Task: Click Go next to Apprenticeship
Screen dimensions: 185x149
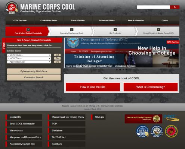Action: pyautogui.click(x=57, y=61)
